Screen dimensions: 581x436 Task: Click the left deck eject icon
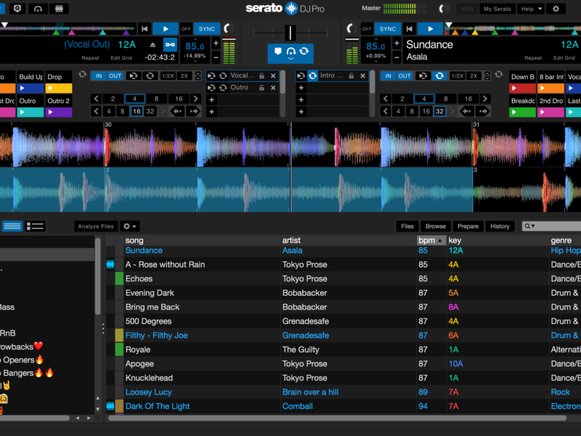point(152,44)
